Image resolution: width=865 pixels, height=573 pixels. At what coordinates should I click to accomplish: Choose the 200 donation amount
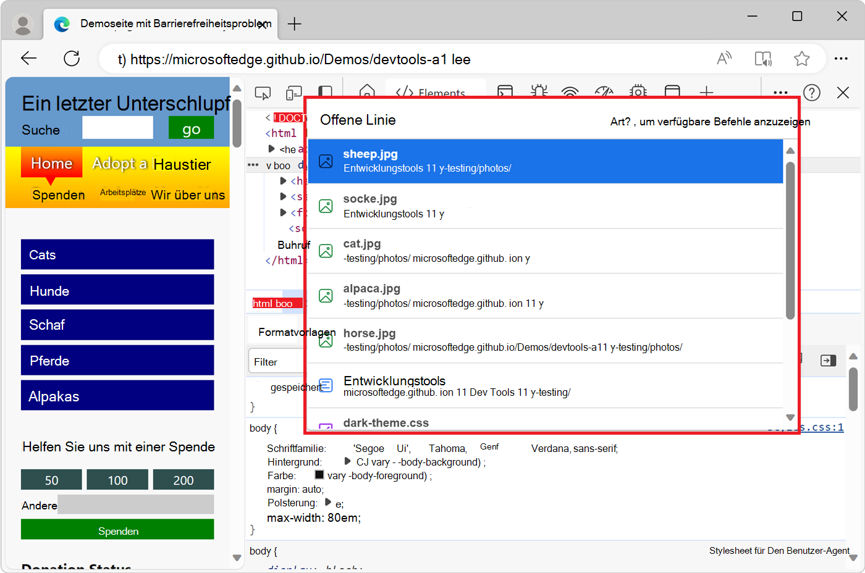tap(184, 480)
